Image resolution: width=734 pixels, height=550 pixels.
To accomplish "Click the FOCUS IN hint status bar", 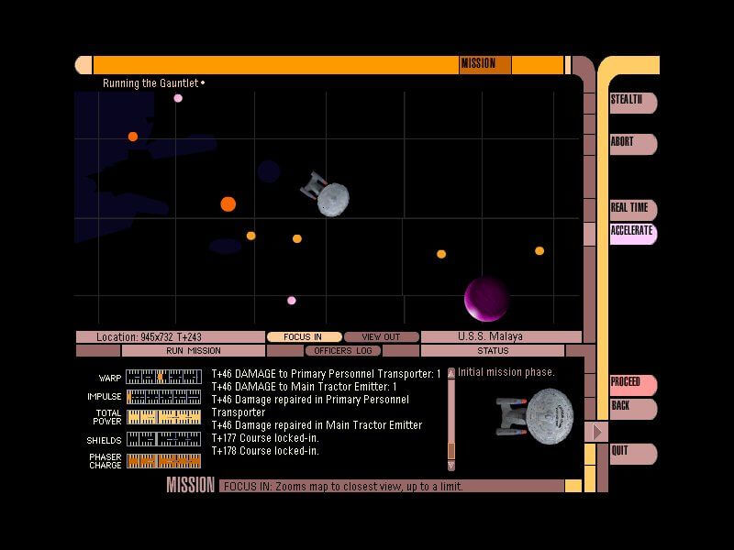I will pyautogui.click(x=392, y=486).
